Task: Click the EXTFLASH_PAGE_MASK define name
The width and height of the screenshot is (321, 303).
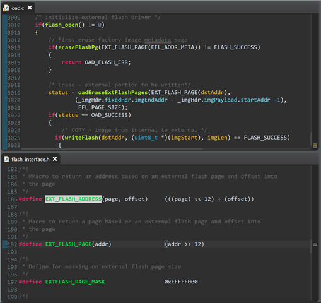Action: tap(75, 282)
